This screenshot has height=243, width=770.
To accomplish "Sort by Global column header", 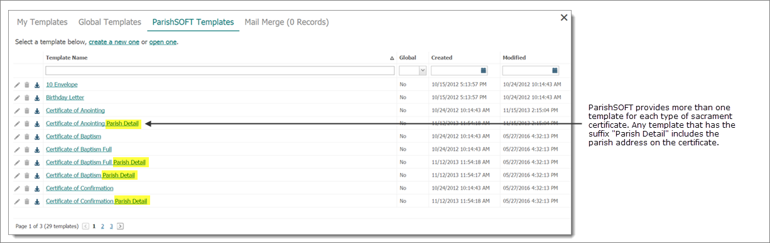I will point(408,58).
